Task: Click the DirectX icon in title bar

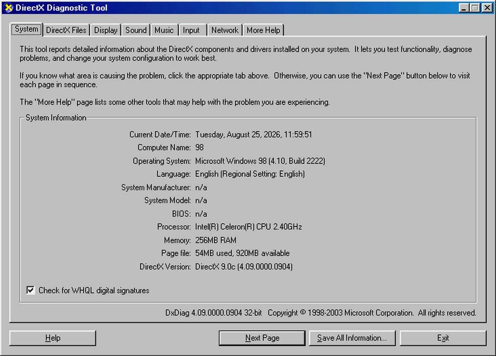Action: [x=8, y=8]
